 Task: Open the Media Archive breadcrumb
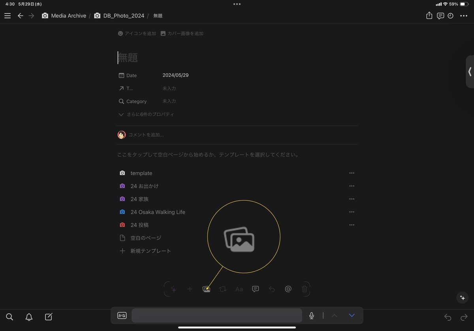point(64,16)
